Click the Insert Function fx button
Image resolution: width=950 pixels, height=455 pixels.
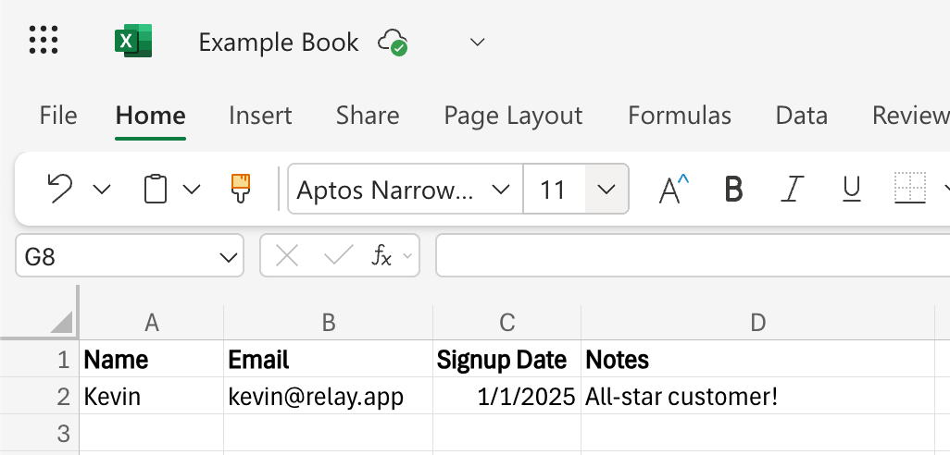click(381, 256)
